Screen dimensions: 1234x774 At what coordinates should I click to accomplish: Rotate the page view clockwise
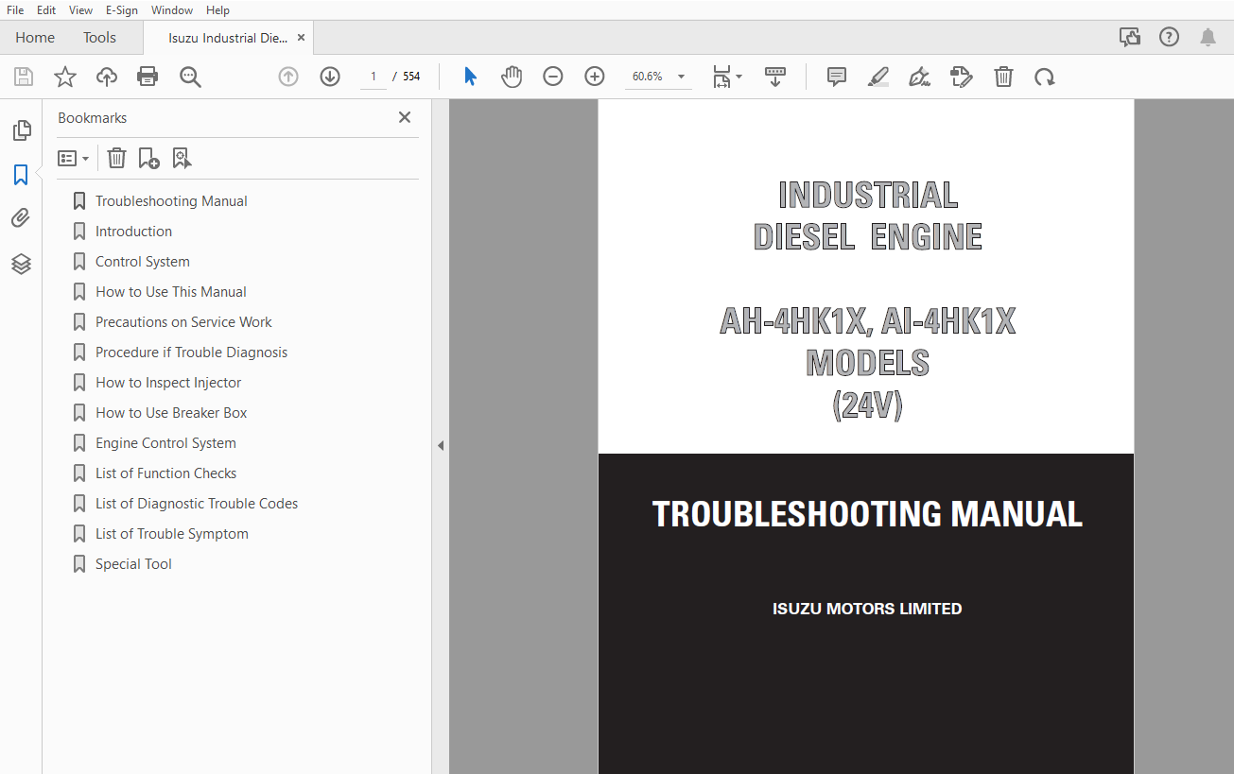(x=1045, y=77)
